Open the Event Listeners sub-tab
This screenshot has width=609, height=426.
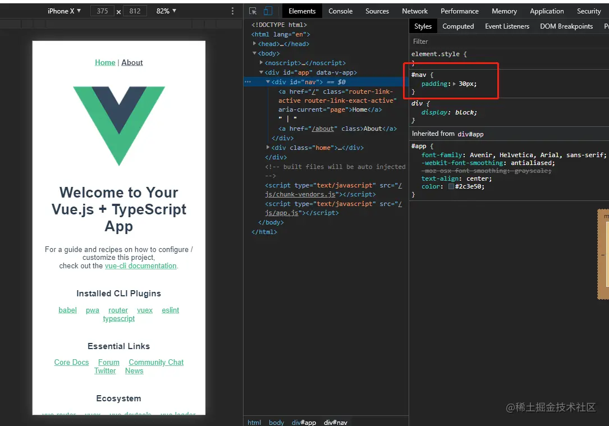507,26
